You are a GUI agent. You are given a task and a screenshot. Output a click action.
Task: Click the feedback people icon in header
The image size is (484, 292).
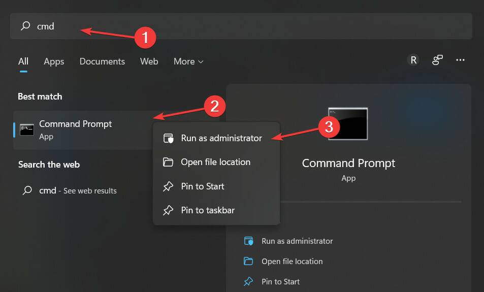point(437,60)
